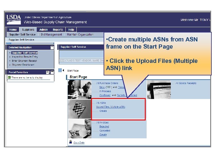
Task: Click the info icon in Portal Favorites
Action: coord(9,78)
